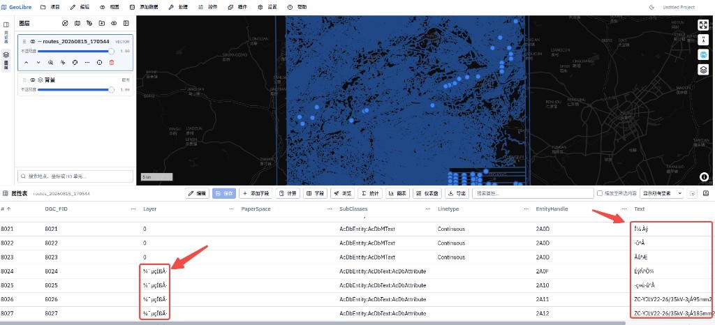Screen dimensions: 715x325
Task: Collapse attribute table panel icon
Action: click(x=706, y=193)
